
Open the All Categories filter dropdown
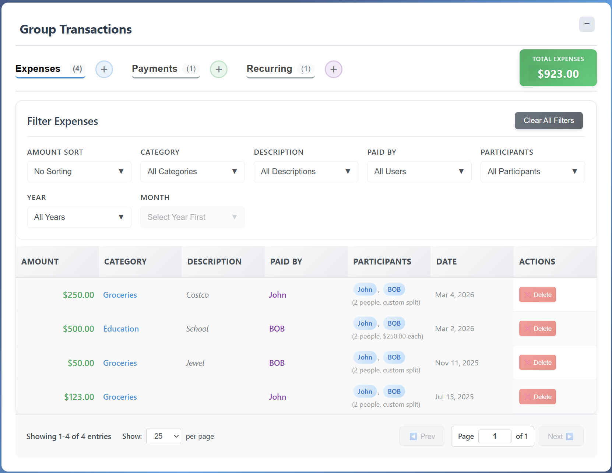pyautogui.click(x=192, y=172)
